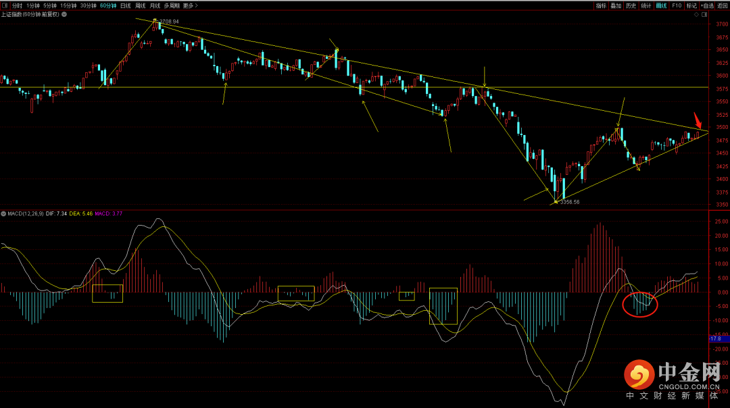This screenshot has width=730, height=408.
Task: Toggle the side panel layout icon
Action: click(x=704, y=15)
